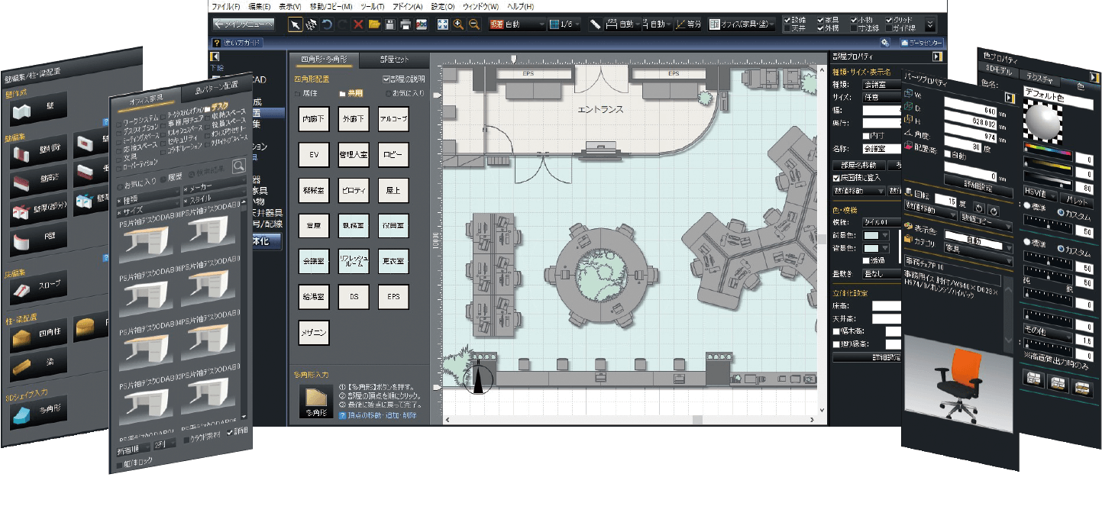The width and height of the screenshot is (1102, 516).
Task: Click the printer icon in toolbar
Action: 406,24
